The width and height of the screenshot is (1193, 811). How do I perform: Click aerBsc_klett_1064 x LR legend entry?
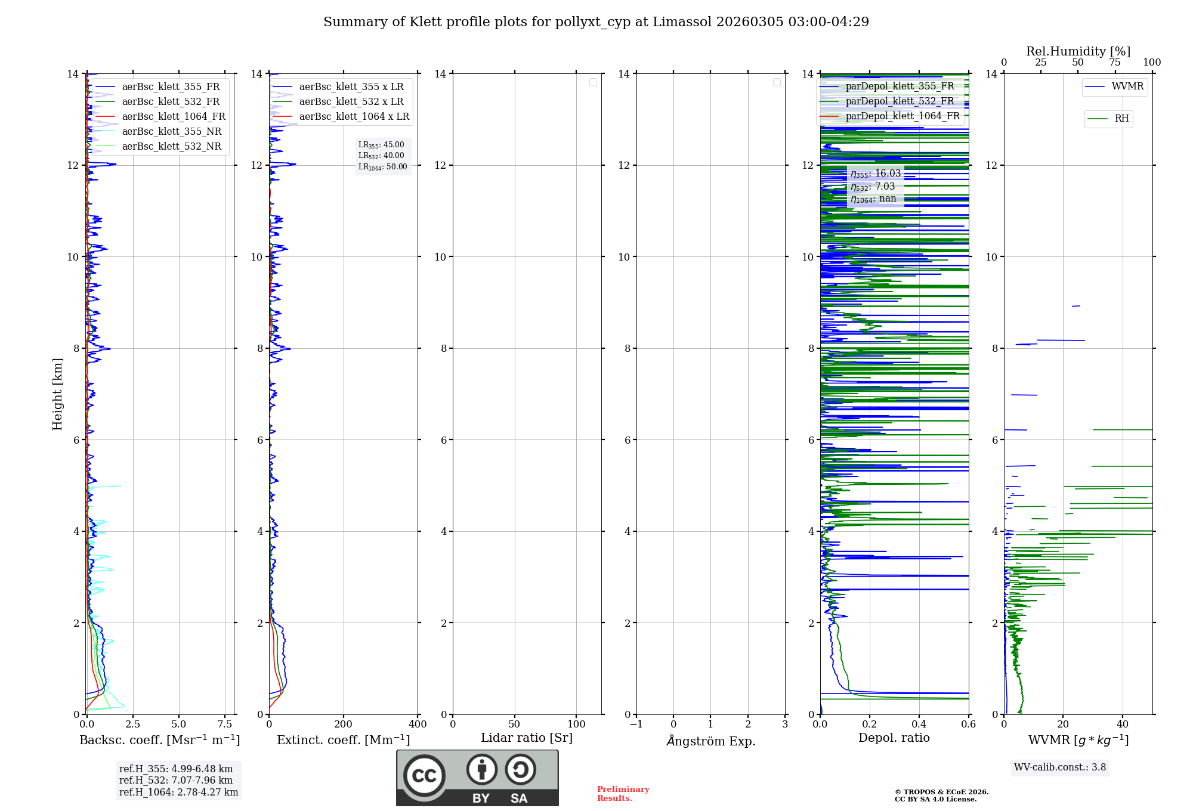coord(354,117)
